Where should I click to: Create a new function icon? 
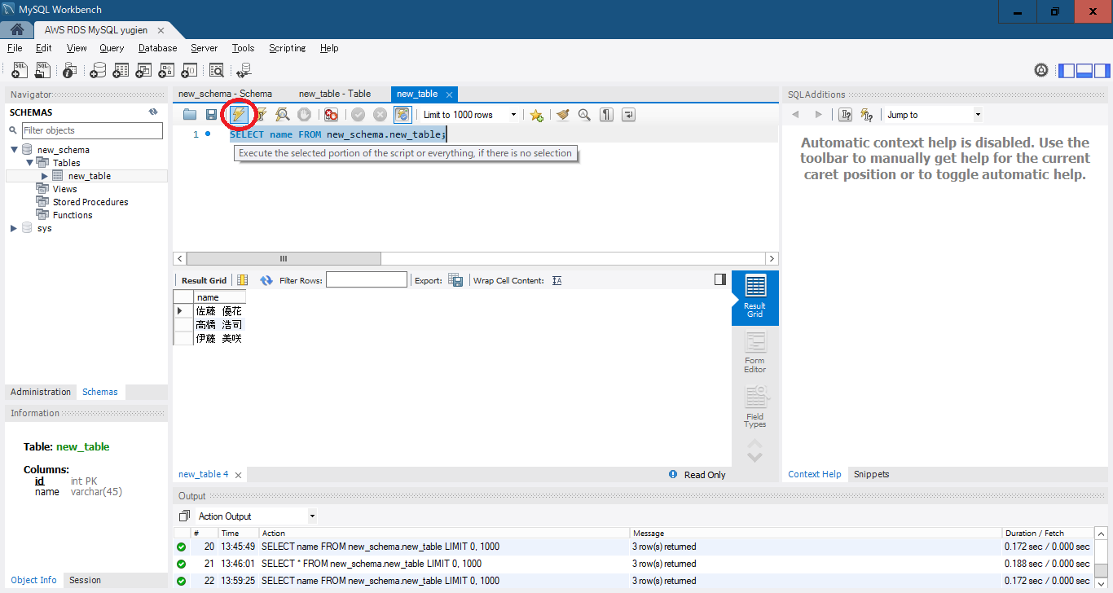tap(189, 71)
